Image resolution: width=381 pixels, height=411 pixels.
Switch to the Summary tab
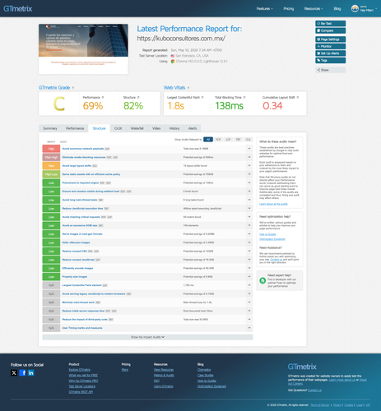tap(50, 128)
